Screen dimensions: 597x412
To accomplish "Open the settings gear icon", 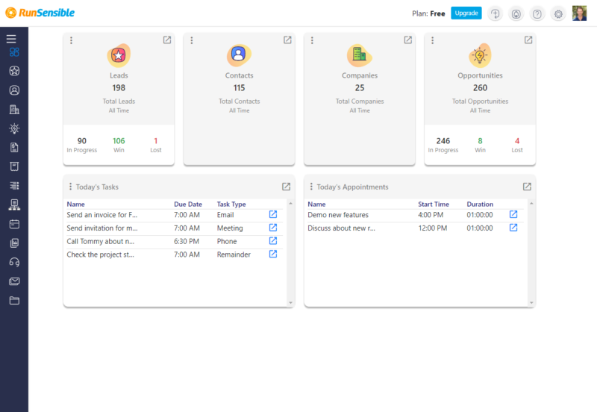I will pos(558,14).
